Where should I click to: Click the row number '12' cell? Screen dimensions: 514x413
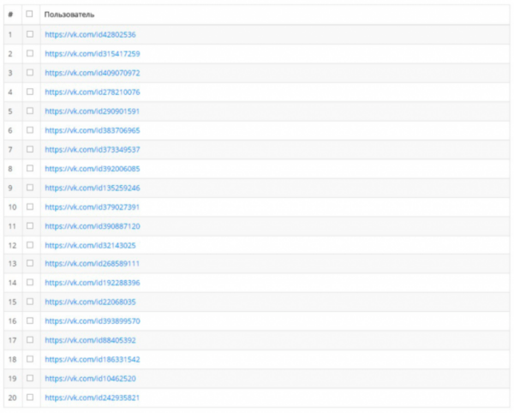[12, 246]
